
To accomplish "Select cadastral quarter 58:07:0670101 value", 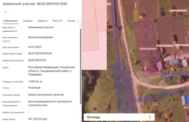I will coord(37,60).
